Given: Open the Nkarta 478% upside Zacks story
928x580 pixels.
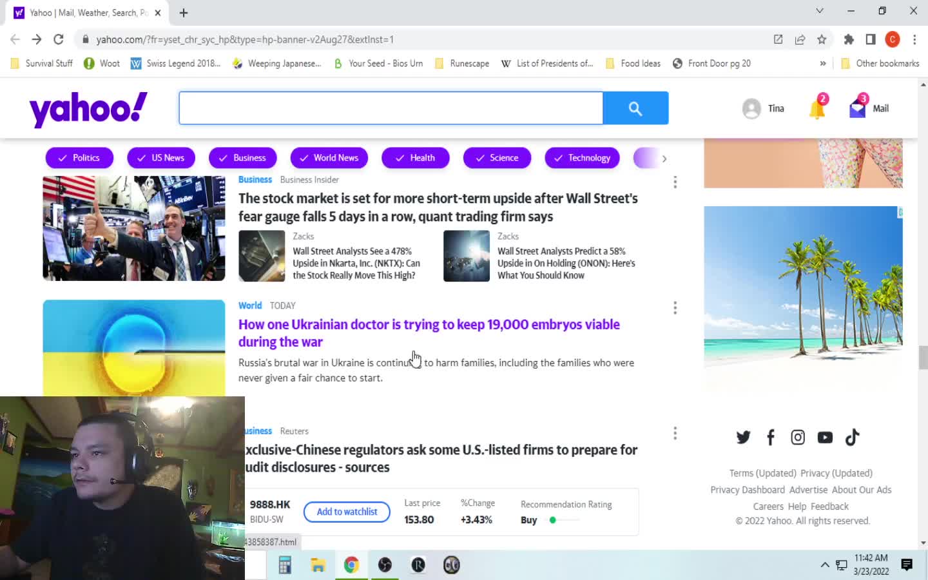Looking at the screenshot, I should pos(358,263).
